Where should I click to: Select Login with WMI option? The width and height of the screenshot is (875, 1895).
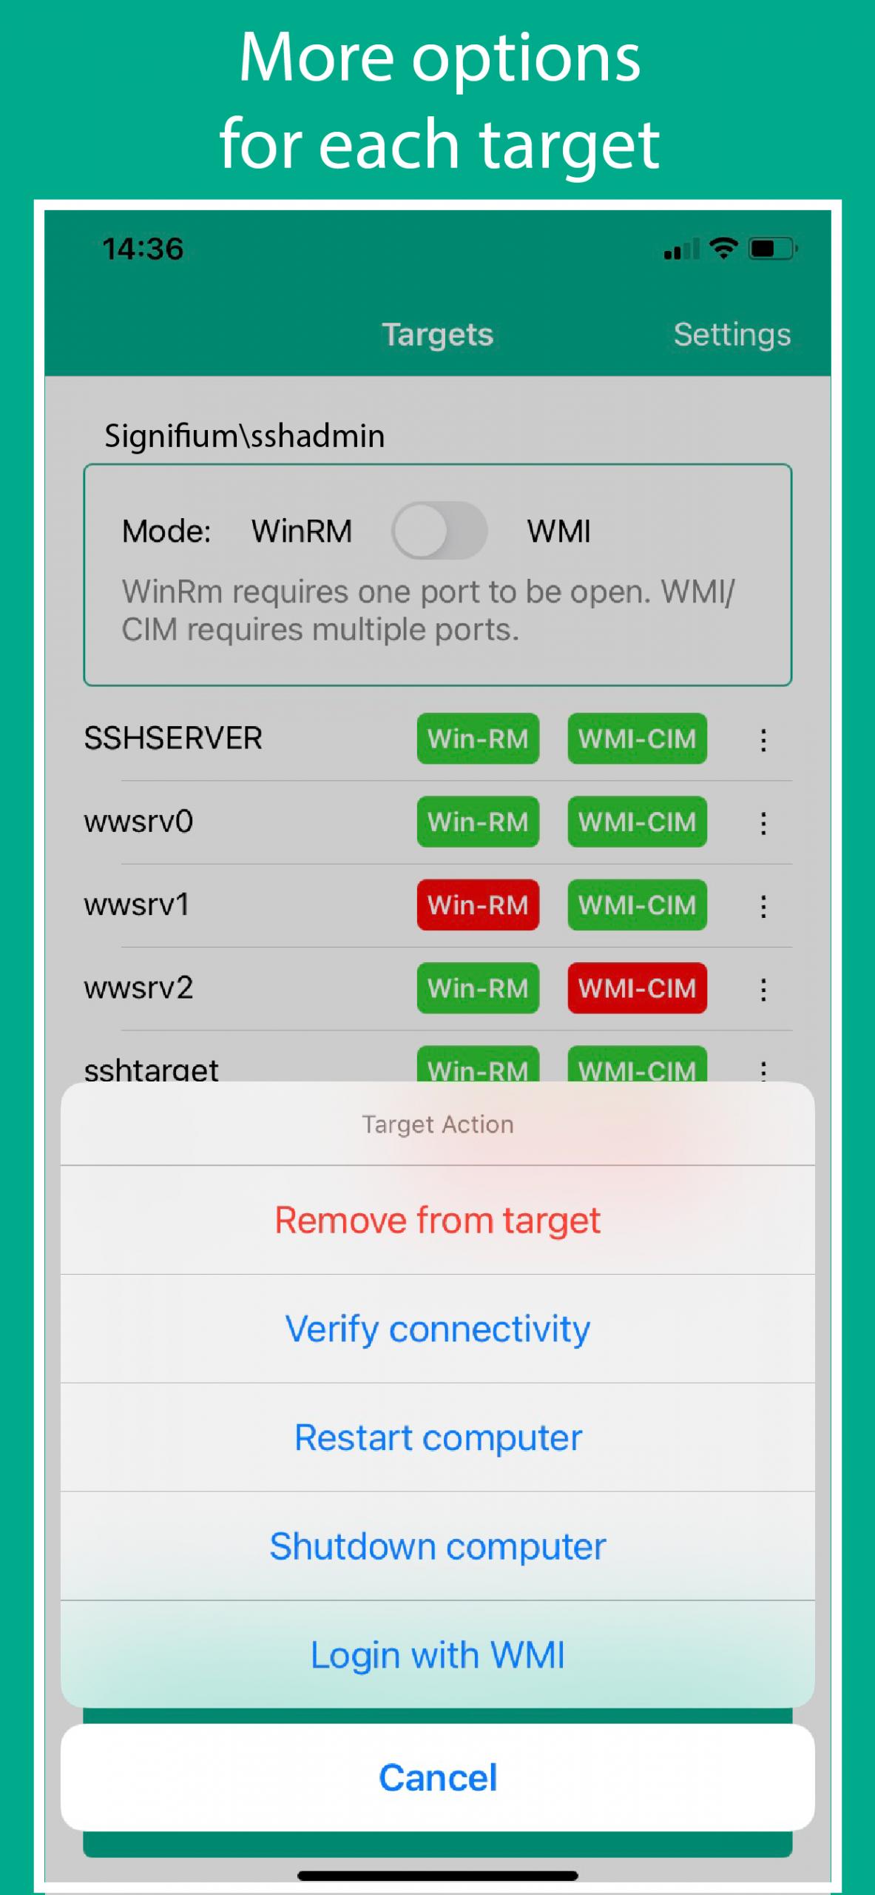(x=438, y=1655)
